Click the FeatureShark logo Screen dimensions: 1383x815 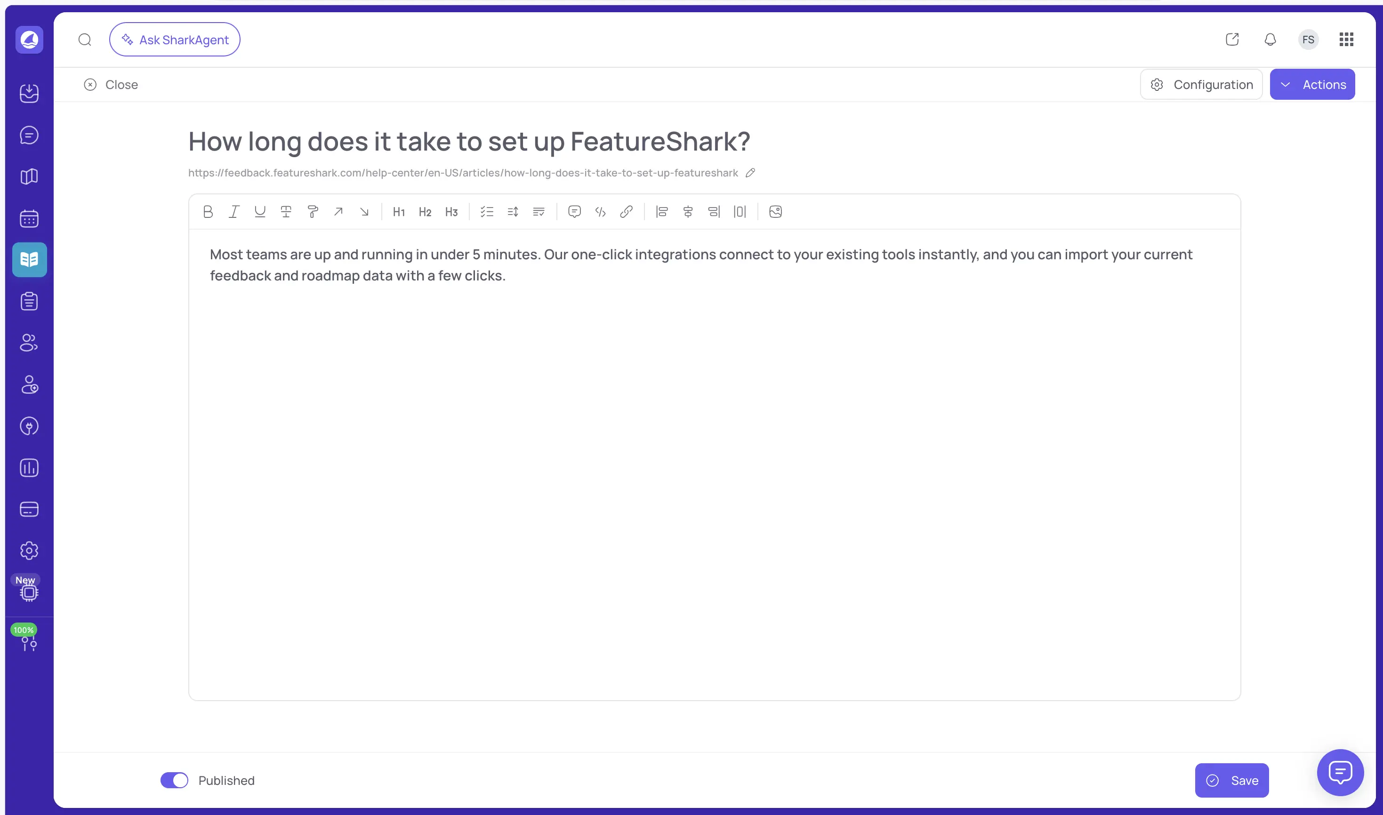pos(29,40)
